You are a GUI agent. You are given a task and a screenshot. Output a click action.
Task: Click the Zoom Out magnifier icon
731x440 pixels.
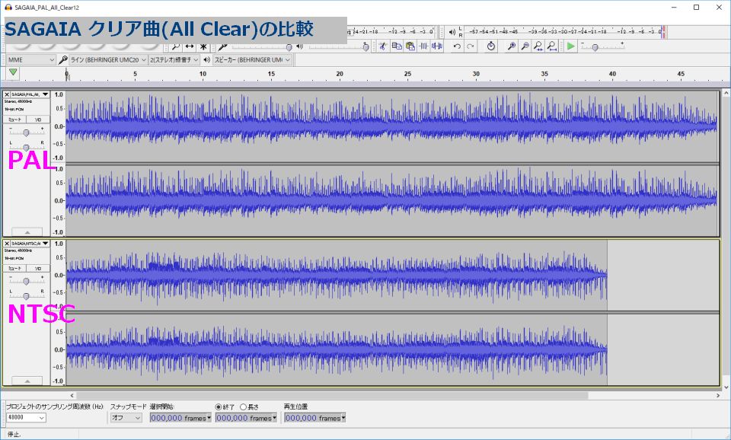pos(525,46)
